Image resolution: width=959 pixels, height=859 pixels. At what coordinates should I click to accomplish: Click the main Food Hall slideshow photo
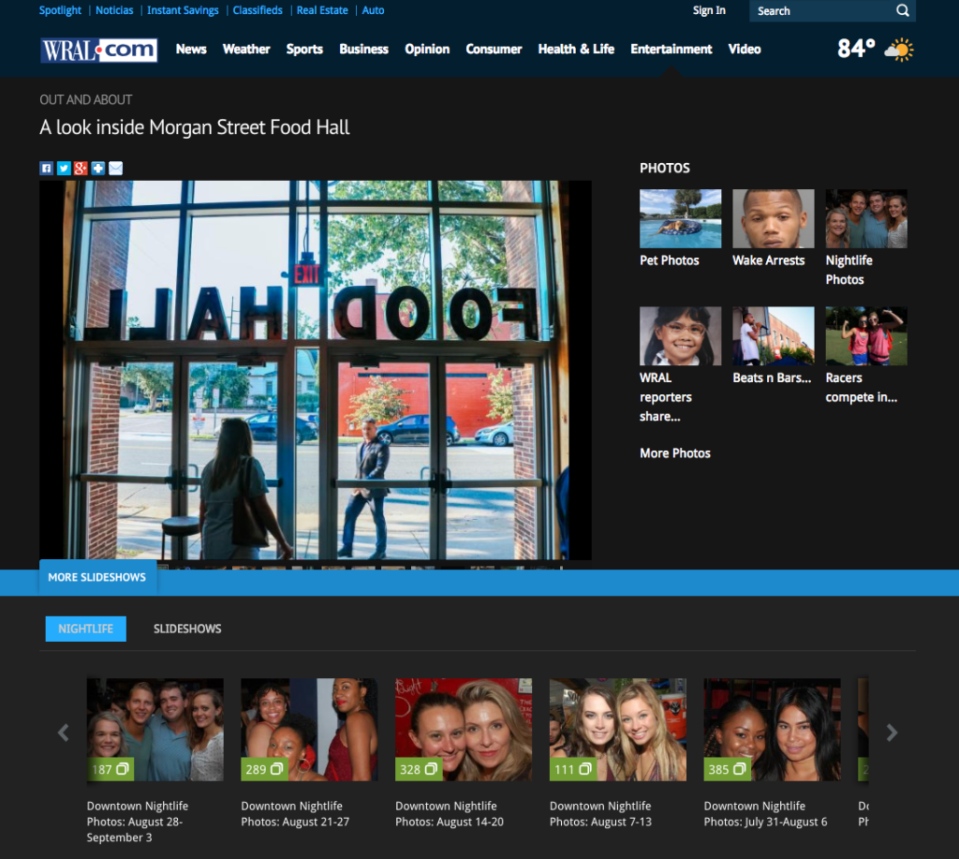[x=316, y=370]
